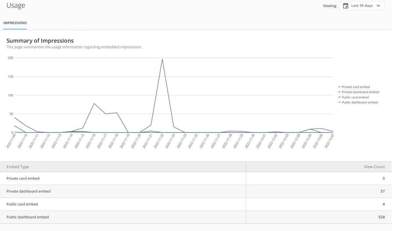Viewport: 406px width, 231px height.
Task: Click the calendar icon in the Viewing selector
Action: click(346, 6)
